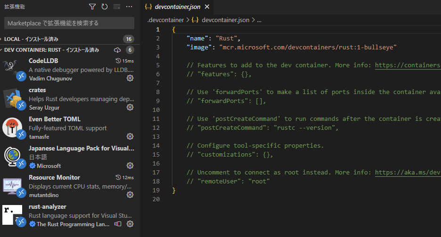Open manage gear for CodeLLDB
441x237 pixels.
[130, 78]
